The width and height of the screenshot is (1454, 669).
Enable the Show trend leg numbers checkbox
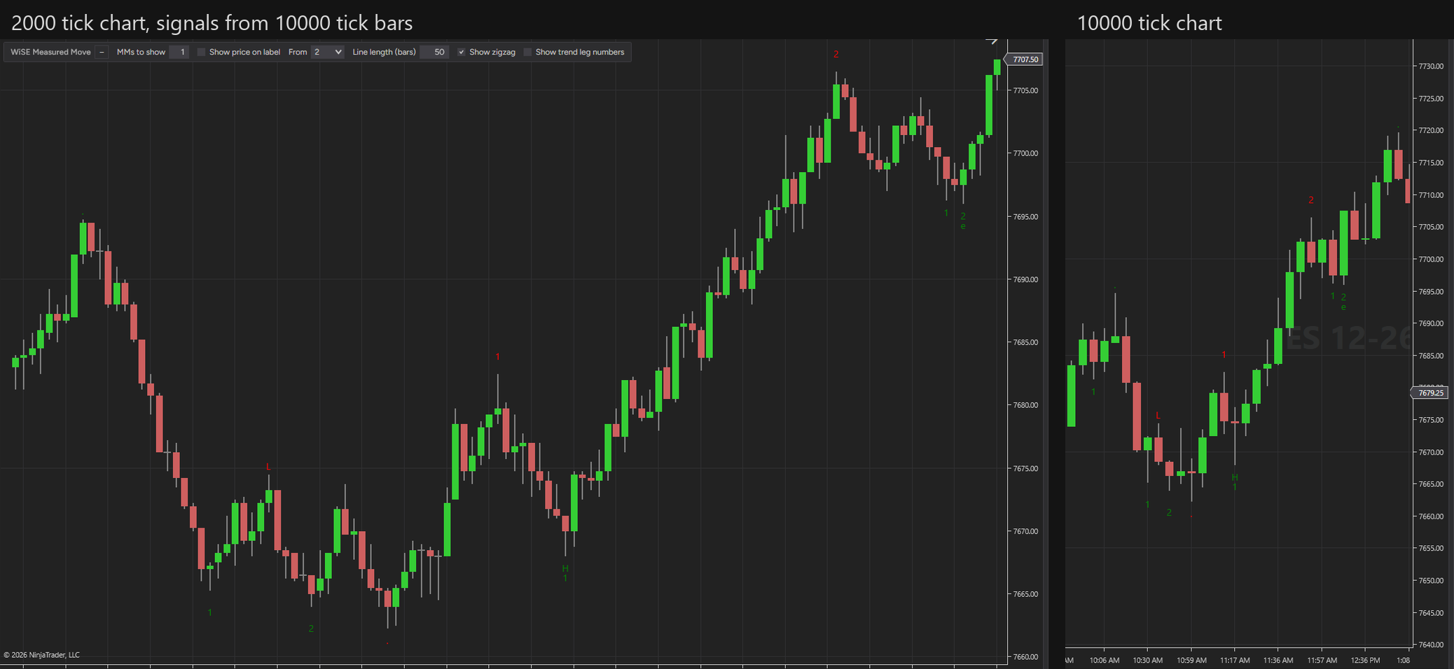coord(528,52)
